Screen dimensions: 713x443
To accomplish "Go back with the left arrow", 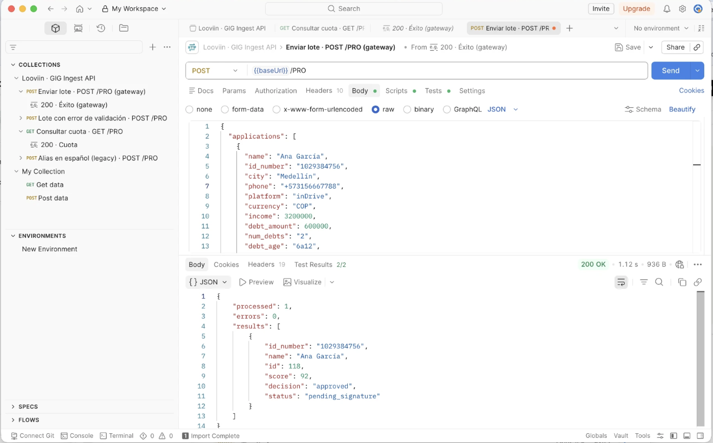I will [50, 9].
